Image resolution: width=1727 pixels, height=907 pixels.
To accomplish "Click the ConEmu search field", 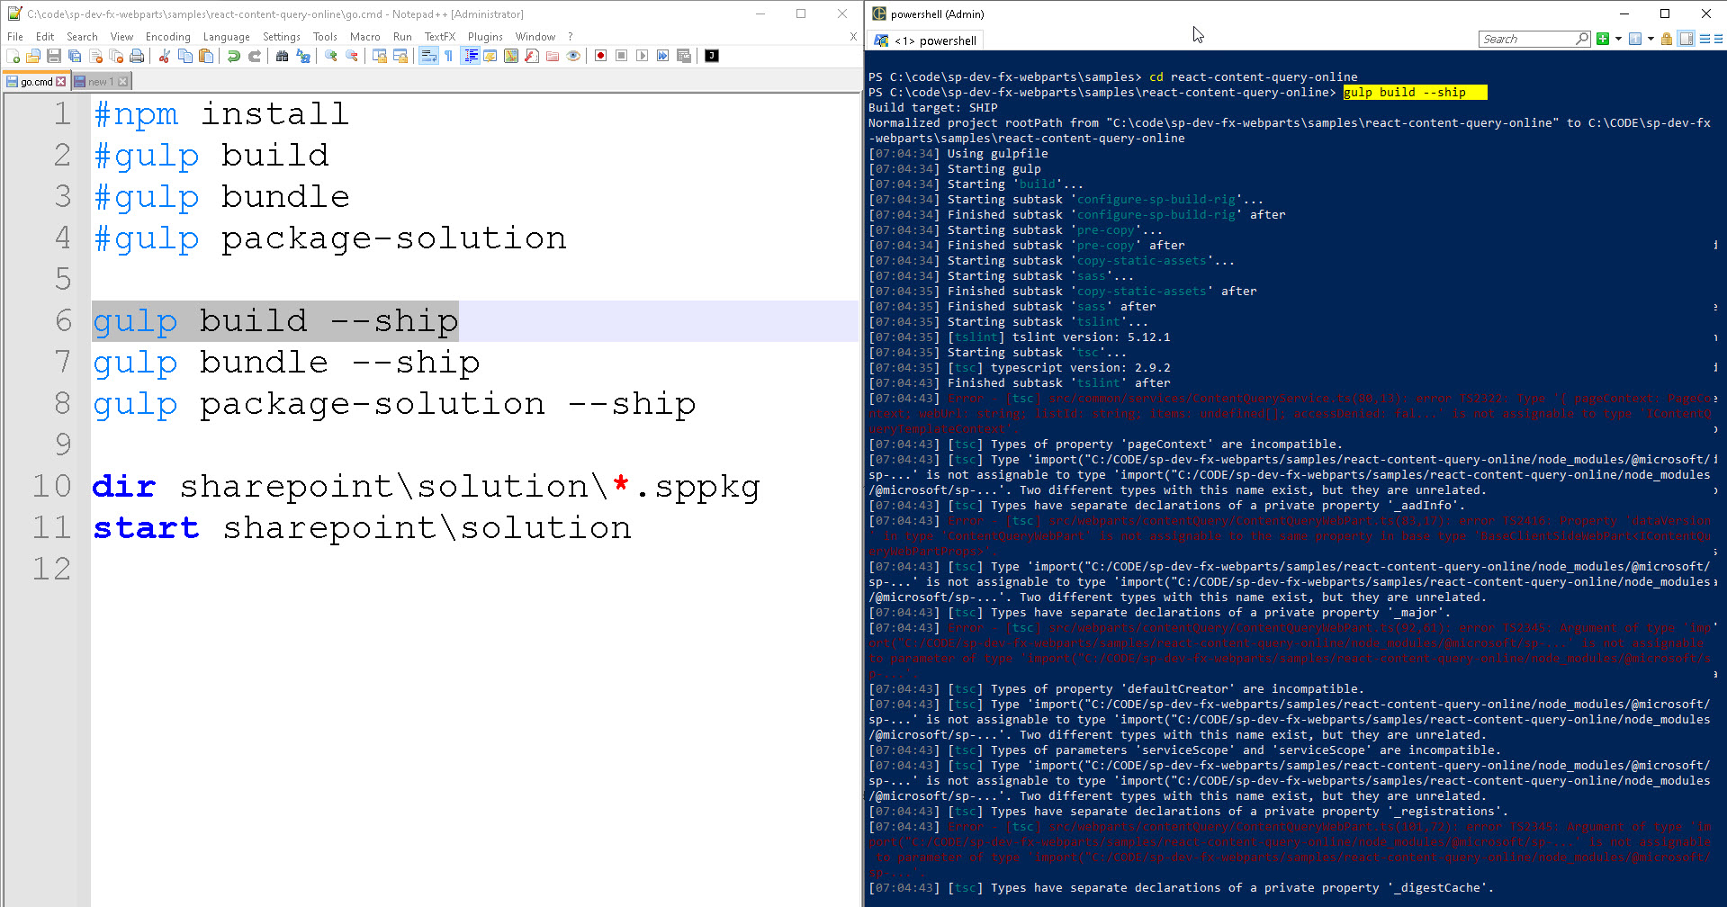I will pyautogui.click(x=1530, y=39).
